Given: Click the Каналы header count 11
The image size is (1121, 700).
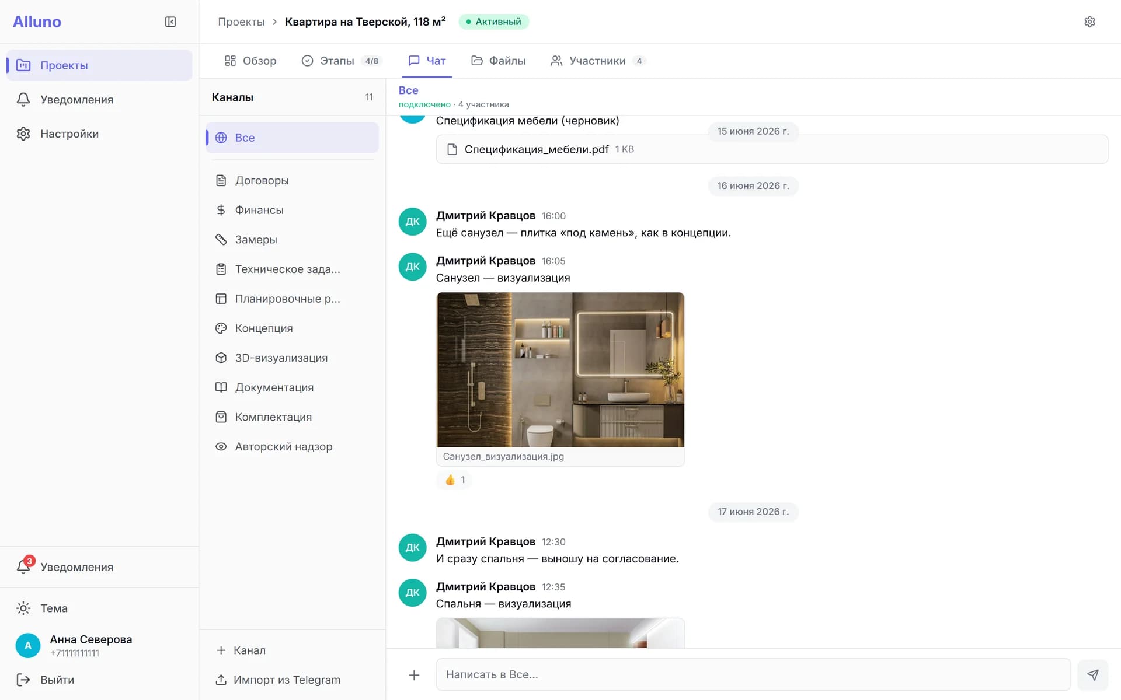Looking at the screenshot, I should pos(369,97).
